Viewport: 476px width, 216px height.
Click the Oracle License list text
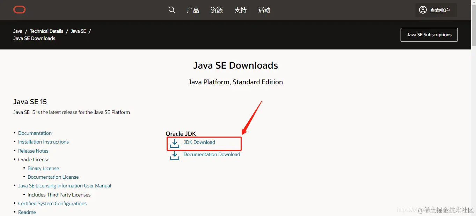[x=34, y=160]
